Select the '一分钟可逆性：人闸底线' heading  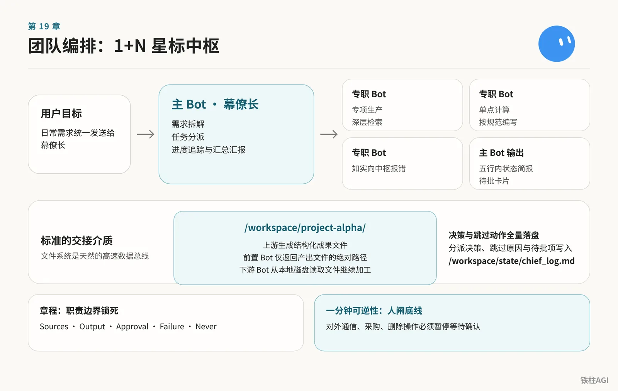coord(374,311)
